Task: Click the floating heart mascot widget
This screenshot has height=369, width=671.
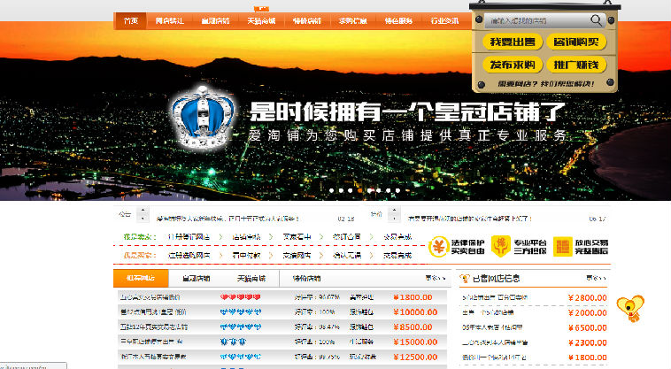Action: click(630, 308)
